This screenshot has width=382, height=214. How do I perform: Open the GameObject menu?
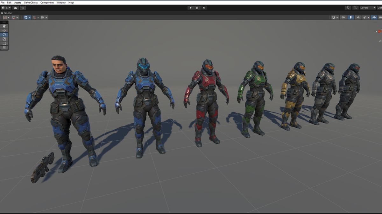(x=31, y=3)
